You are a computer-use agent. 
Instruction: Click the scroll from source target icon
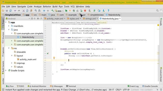[32, 18]
